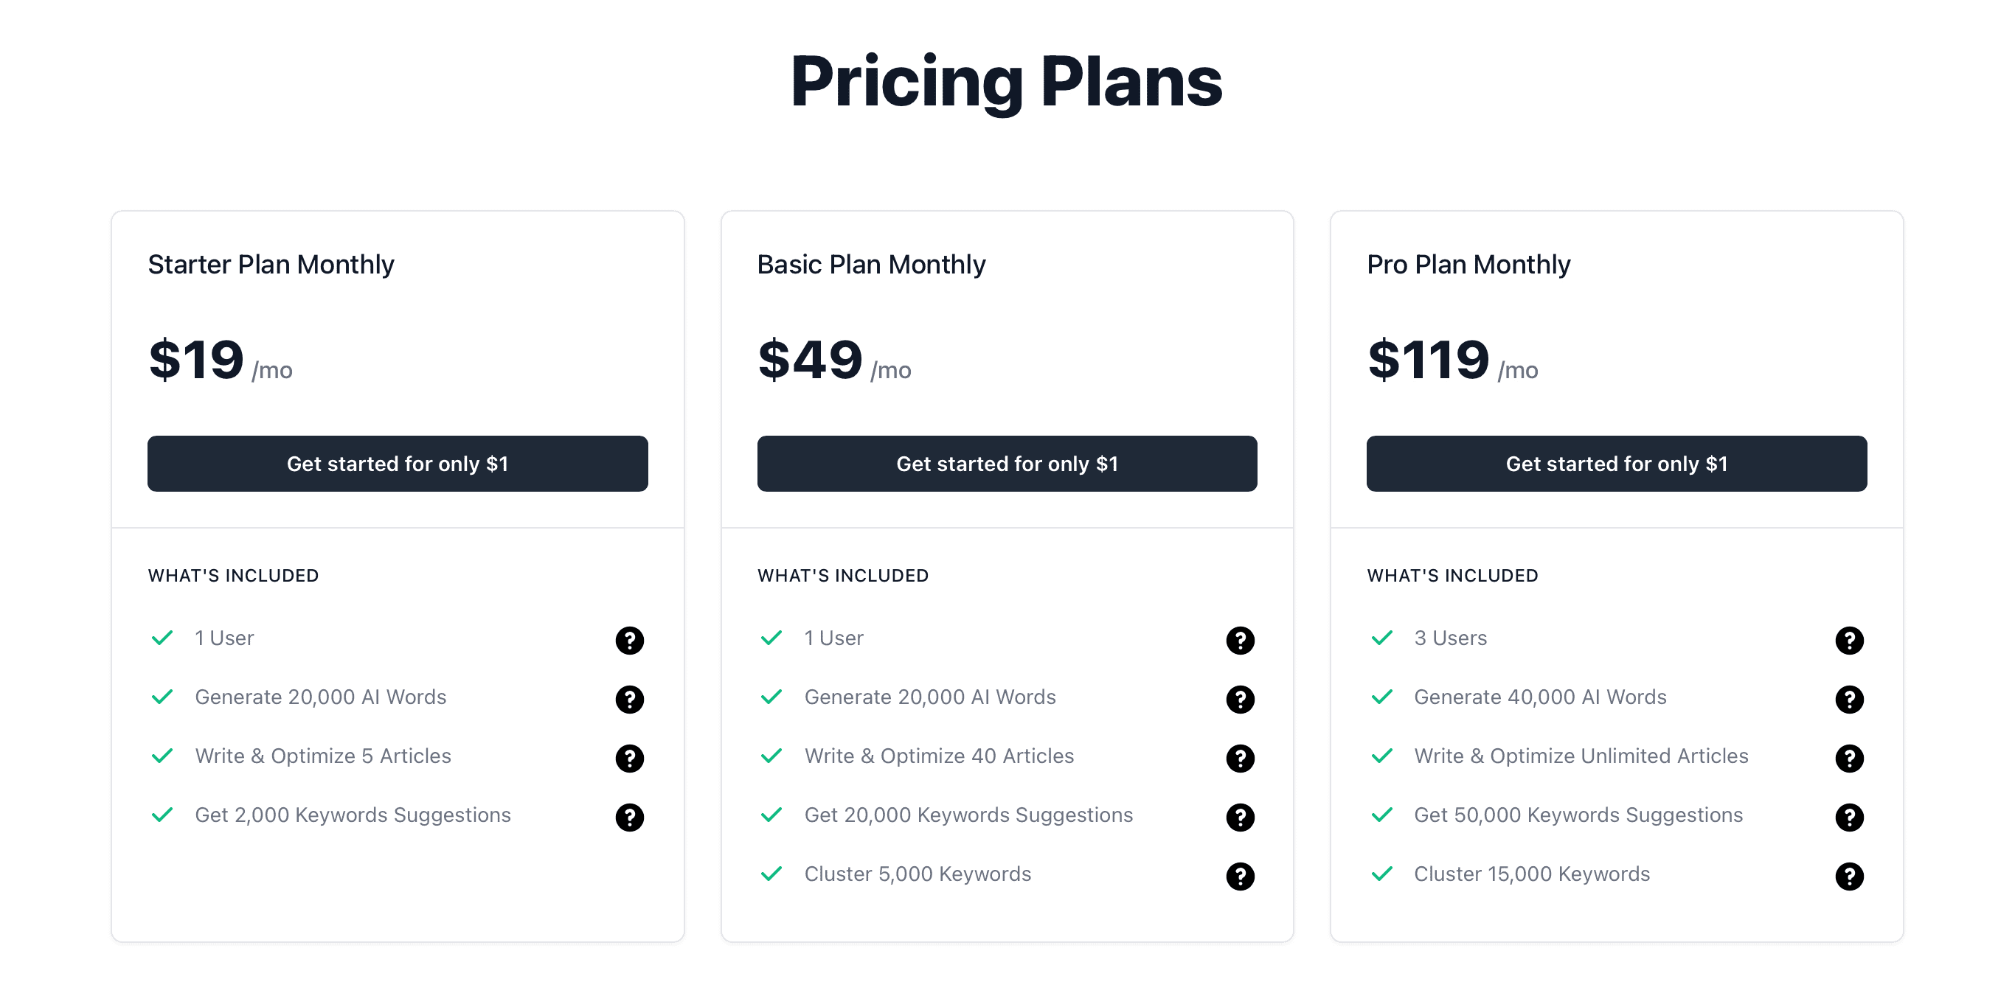Click the Pro Plan $119 price
This screenshot has height=993, width=2015.
click(1428, 360)
